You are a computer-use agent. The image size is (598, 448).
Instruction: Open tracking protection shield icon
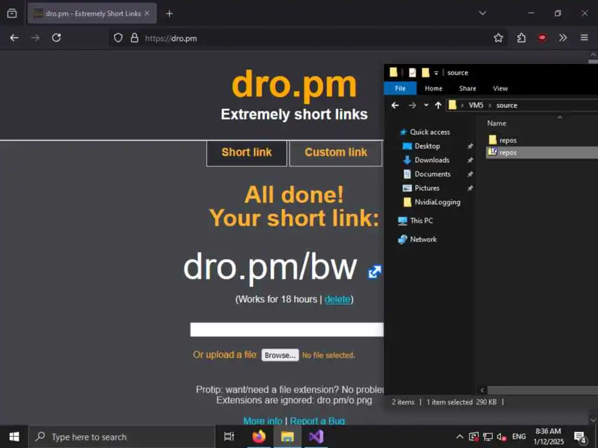coord(118,38)
